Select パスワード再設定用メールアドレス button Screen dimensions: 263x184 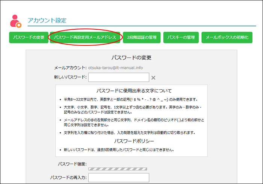point(85,38)
